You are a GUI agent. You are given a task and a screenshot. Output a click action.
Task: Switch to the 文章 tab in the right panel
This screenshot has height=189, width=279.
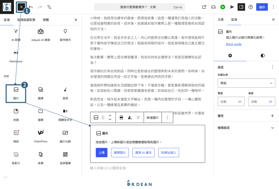[x=222, y=20]
